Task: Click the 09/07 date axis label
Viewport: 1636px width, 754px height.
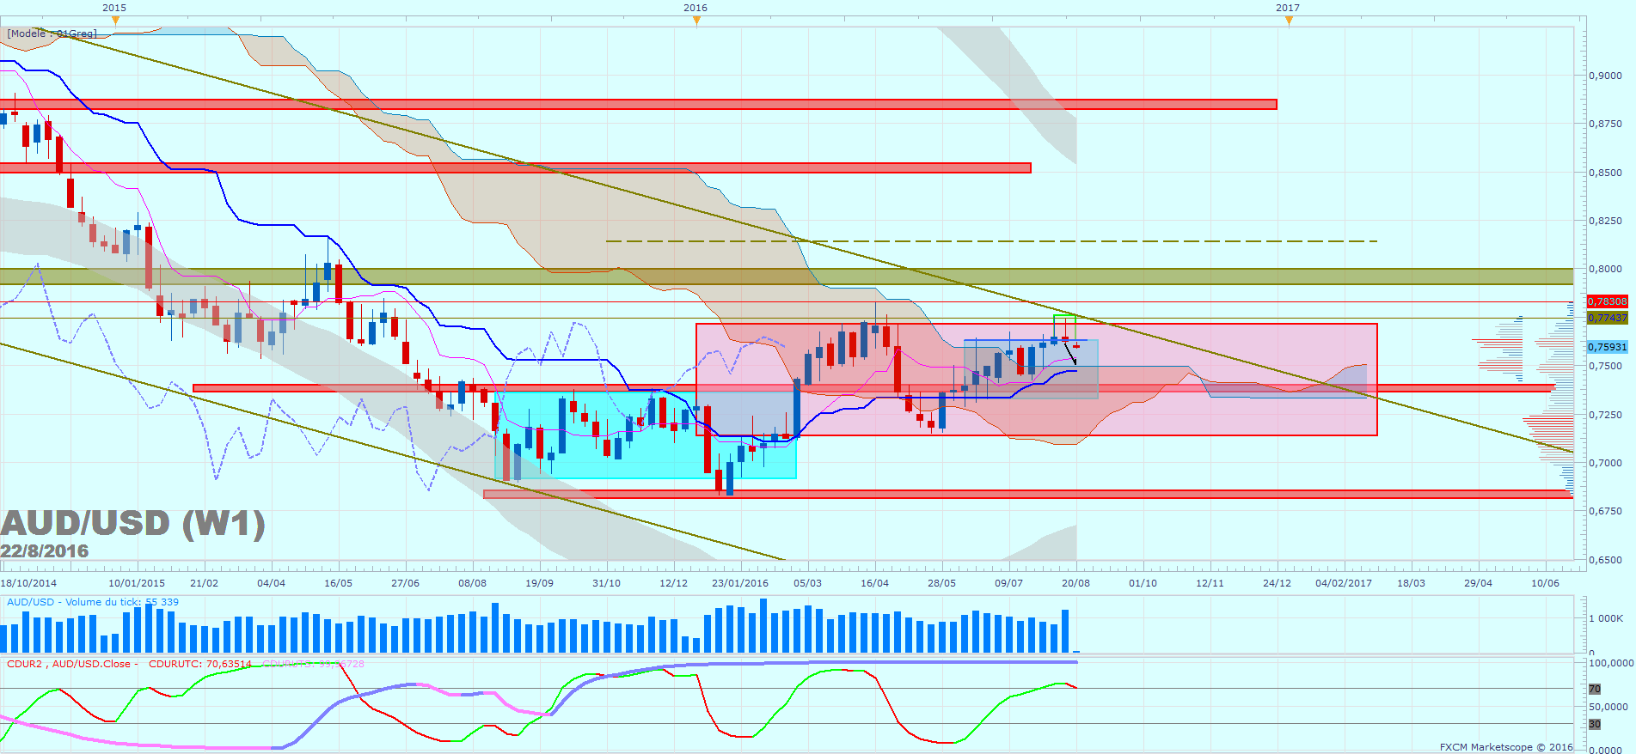Action: tap(1008, 583)
